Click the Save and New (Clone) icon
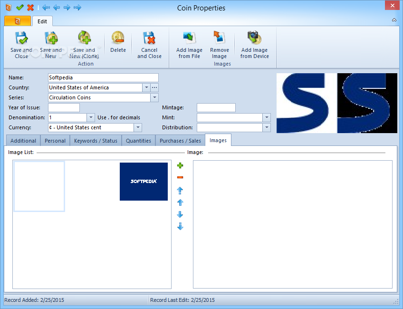This screenshot has height=309, width=403. click(x=84, y=38)
